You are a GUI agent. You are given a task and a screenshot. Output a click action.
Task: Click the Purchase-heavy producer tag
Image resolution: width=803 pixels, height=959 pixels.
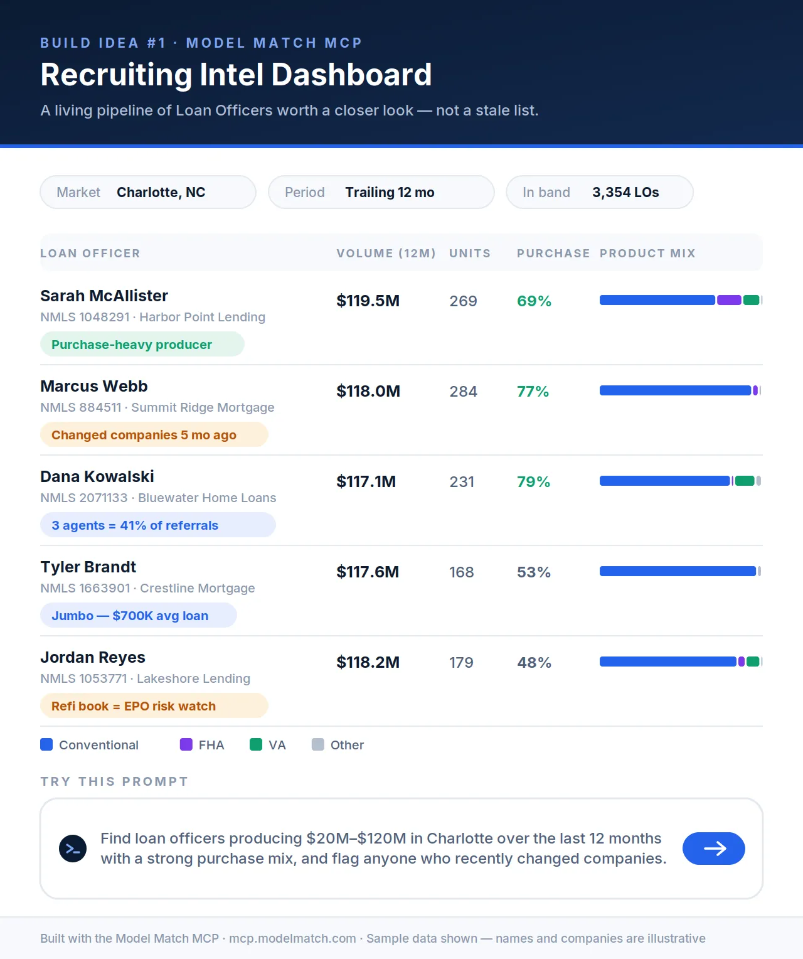pos(142,344)
